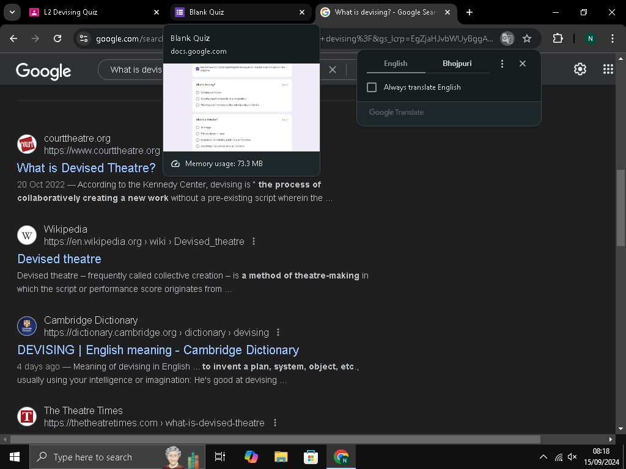The height and width of the screenshot is (469, 626).
Task: Open Task View on the taskbar
Action: [x=220, y=457]
